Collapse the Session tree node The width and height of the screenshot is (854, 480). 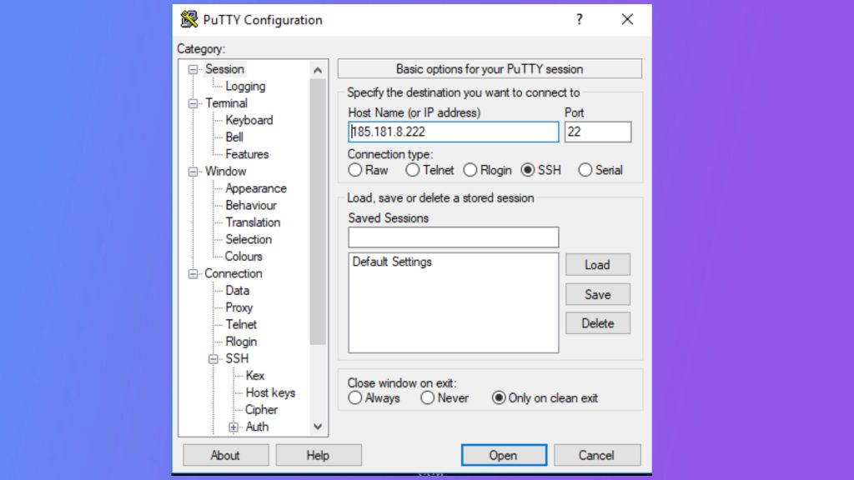193,70
